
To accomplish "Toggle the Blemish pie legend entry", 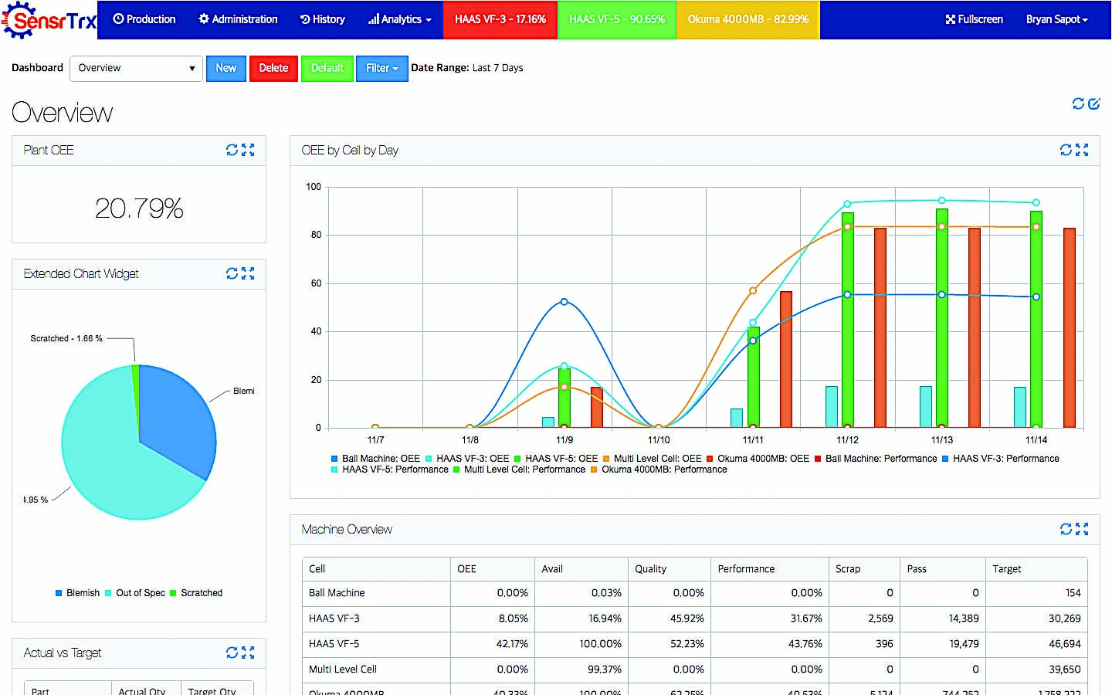I will point(77,593).
